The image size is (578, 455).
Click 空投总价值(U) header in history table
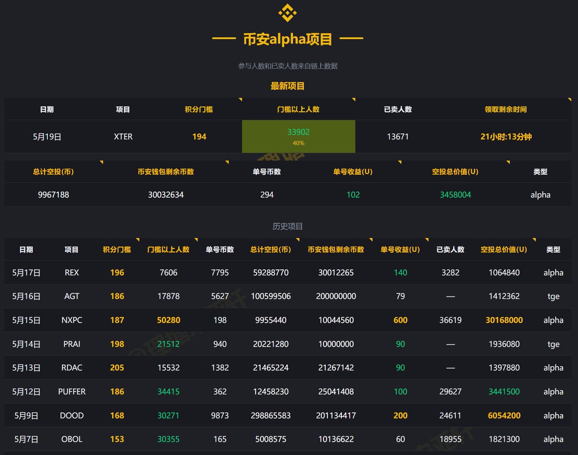click(504, 250)
